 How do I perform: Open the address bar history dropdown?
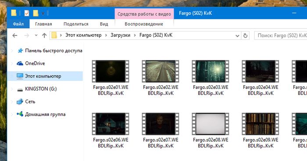pos(237,36)
